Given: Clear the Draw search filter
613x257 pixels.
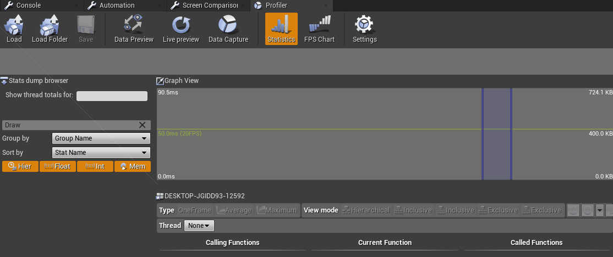Looking at the screenshot, I should (143, 125).
